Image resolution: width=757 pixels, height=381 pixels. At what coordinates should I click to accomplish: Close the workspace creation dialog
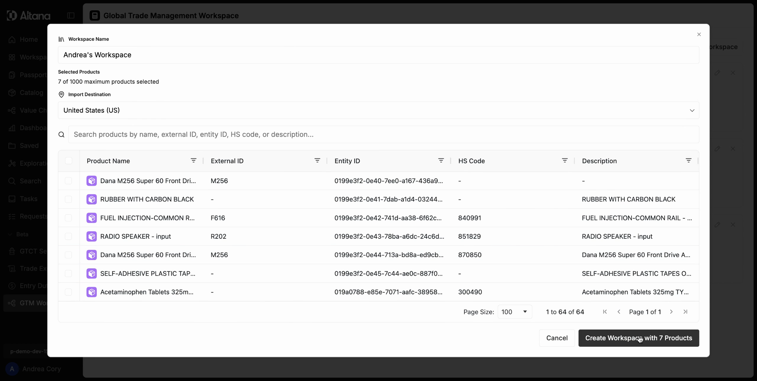699,35
